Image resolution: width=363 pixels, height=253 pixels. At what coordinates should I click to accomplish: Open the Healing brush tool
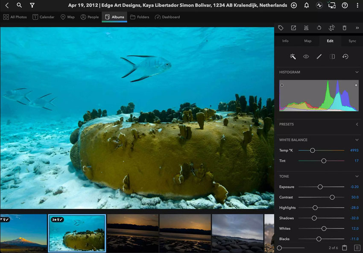point(319,56)
